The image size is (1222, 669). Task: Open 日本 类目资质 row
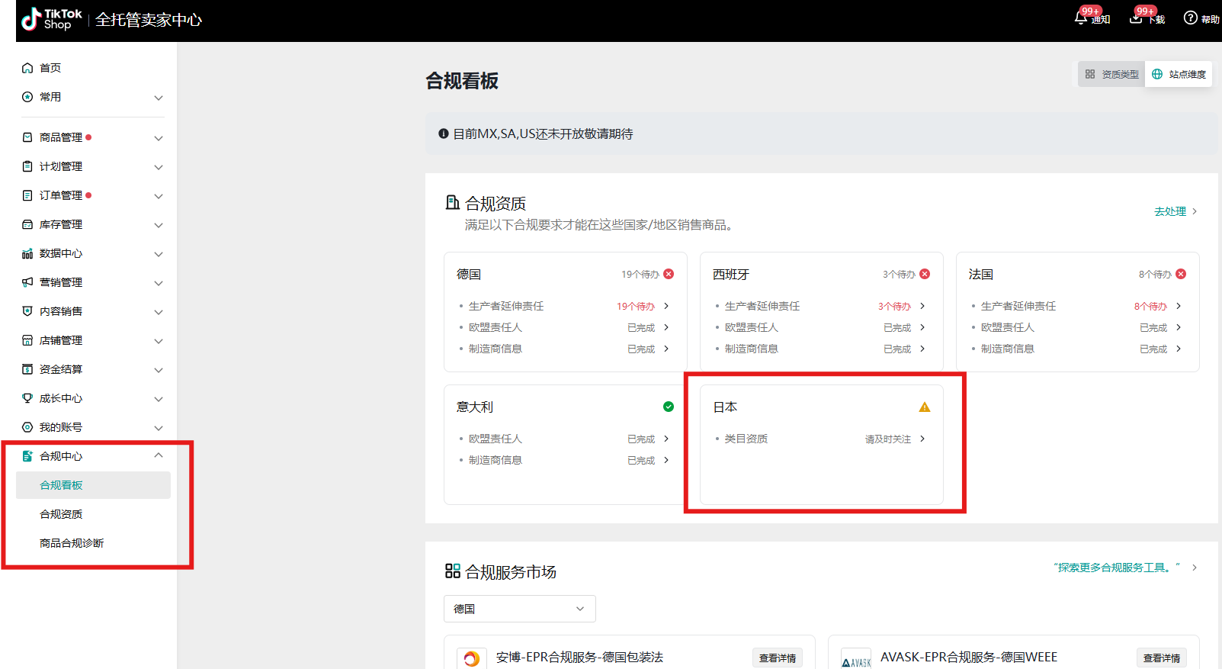click(x=819, y=439)
